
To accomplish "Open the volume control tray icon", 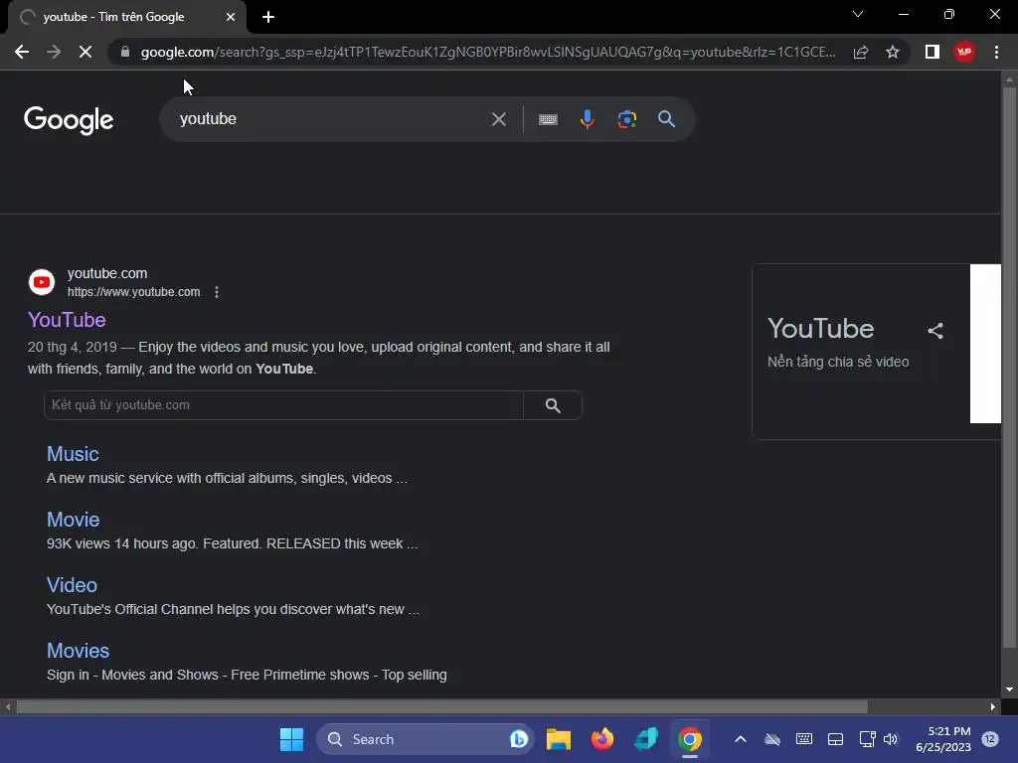I will pyautogui.click(x=891, y=739).
